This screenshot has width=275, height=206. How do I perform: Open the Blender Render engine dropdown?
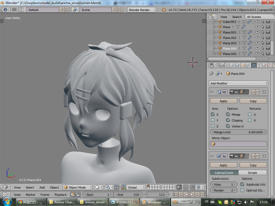[x=142, y=10]
